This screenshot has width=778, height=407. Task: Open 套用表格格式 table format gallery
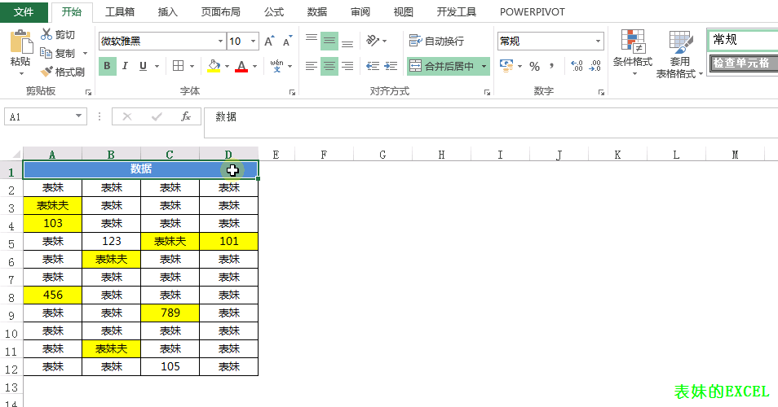coord(680,54)
